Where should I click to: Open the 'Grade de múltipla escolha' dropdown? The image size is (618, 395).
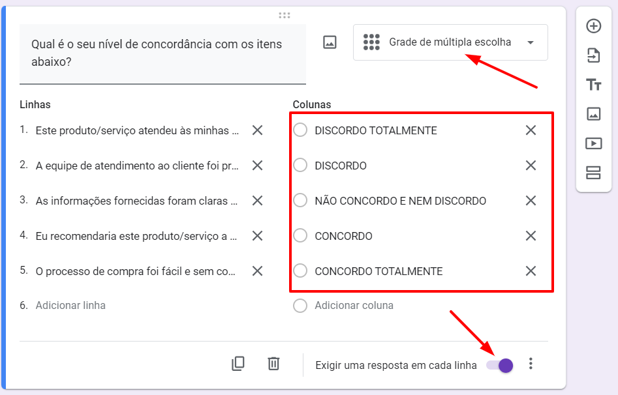(x=450, y=42)
